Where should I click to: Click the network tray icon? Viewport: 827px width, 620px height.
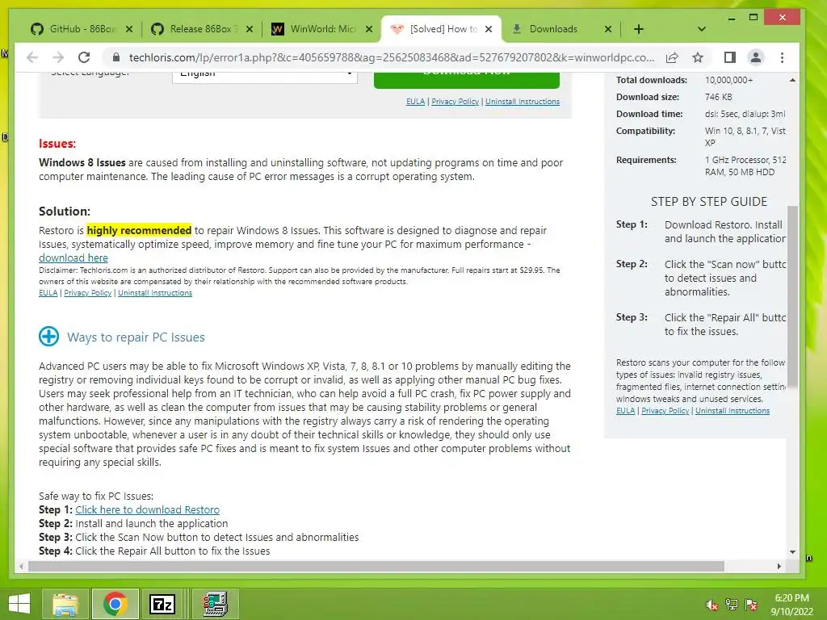tap(732, 605)
